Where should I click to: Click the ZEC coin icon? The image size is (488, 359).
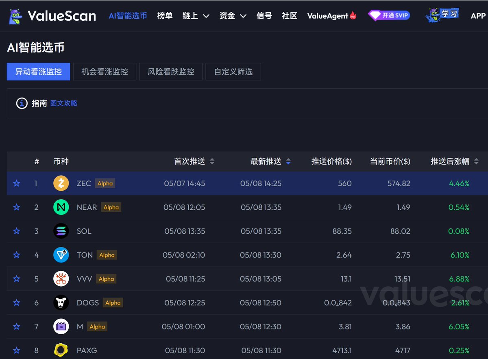(61, 183)
